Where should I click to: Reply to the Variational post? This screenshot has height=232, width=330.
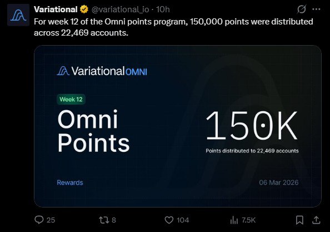click(39, 220)
